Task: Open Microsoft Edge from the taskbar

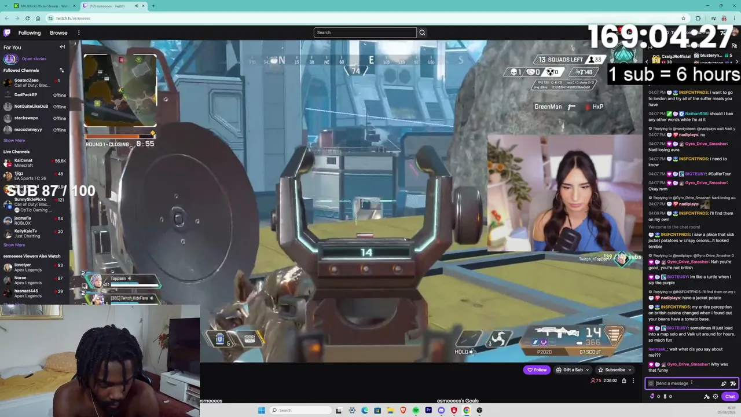Action: pos(365,410)
